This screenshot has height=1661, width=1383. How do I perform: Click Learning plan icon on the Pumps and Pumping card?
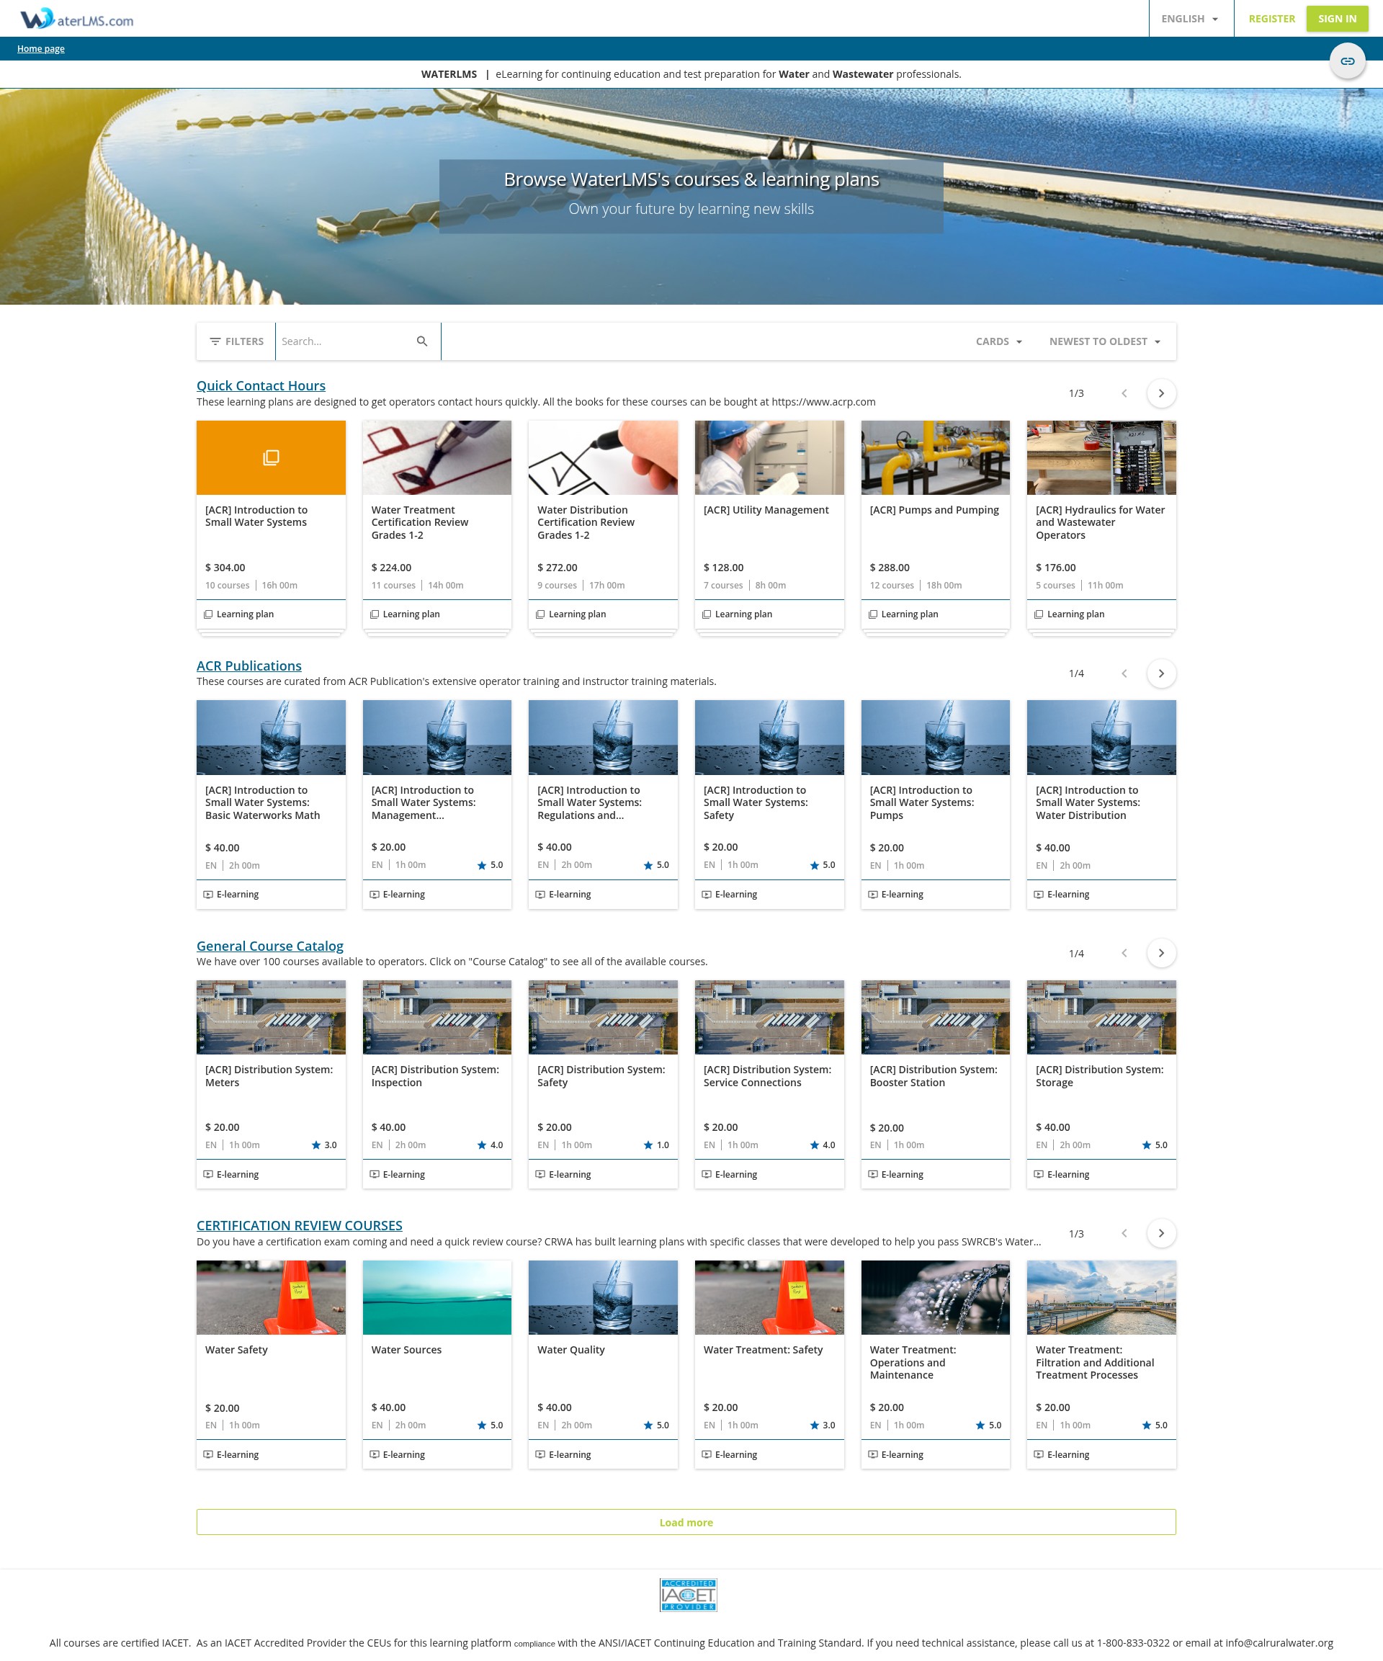(873, 614)
